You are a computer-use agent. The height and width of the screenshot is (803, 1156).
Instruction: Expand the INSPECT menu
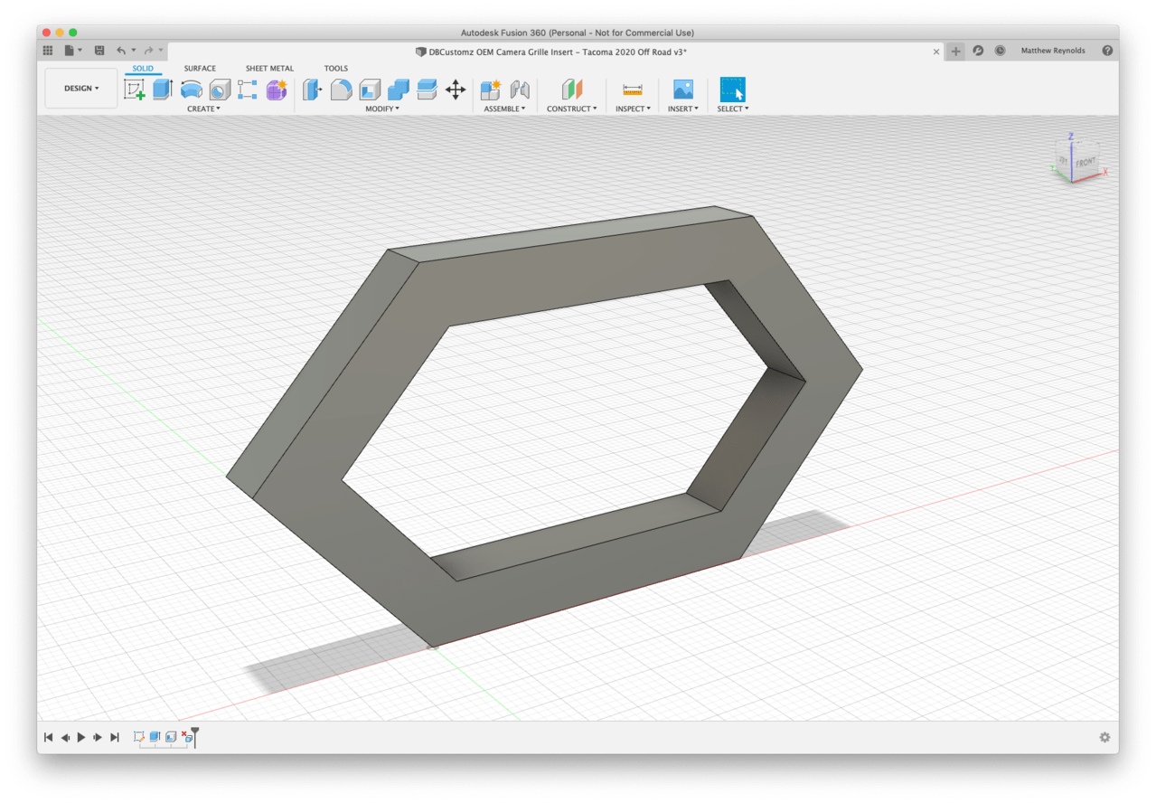tap(633, 109)
